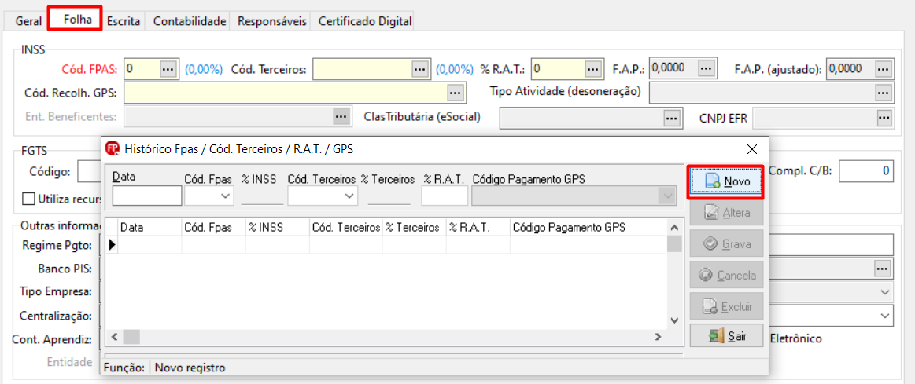Screen dimensions: 915x384
Task: Open lookup button for Cód. FPAS
Action: [168, 69]
